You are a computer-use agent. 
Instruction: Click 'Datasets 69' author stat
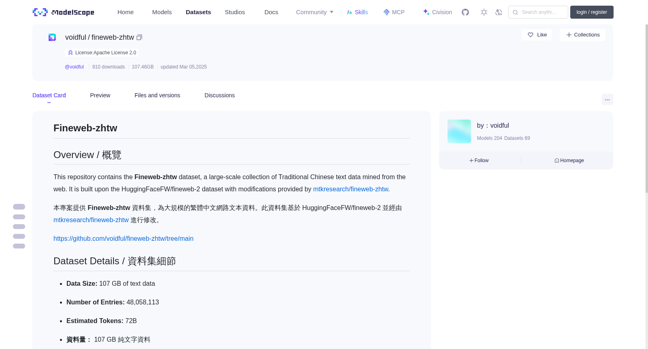coord(517,138)
